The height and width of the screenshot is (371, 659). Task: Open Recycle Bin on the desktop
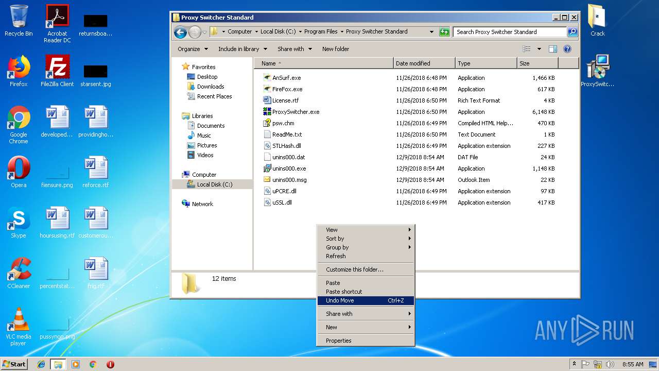click(x=19, y=21)
